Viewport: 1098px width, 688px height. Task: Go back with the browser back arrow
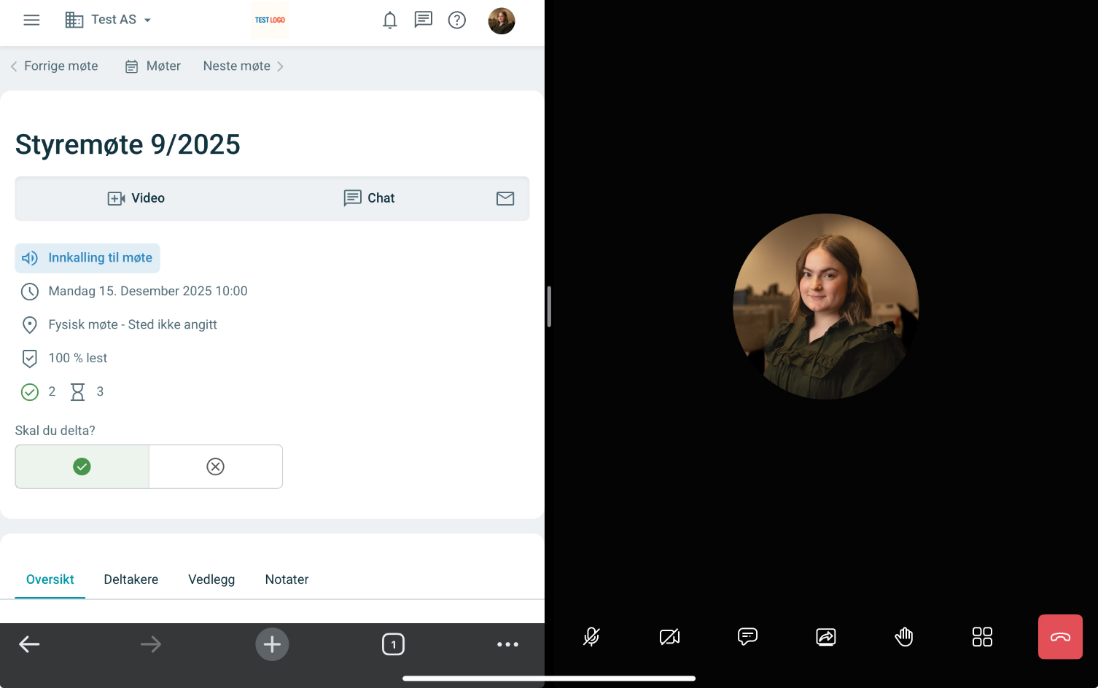click(29, 644)
